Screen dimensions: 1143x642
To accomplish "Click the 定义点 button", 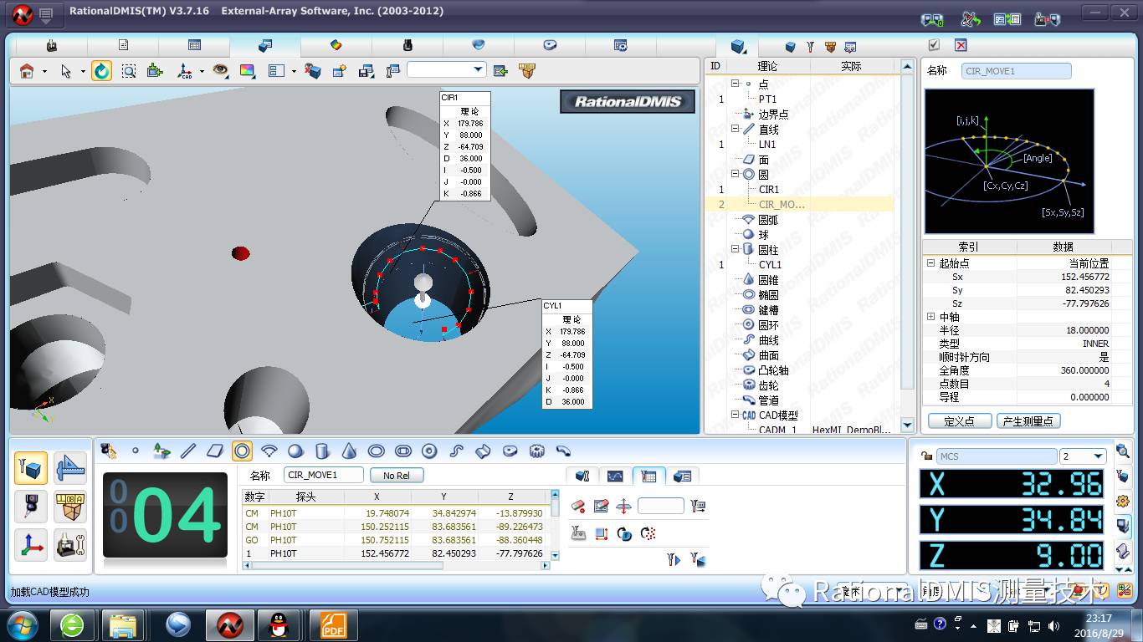I will (x=960, y=420).
